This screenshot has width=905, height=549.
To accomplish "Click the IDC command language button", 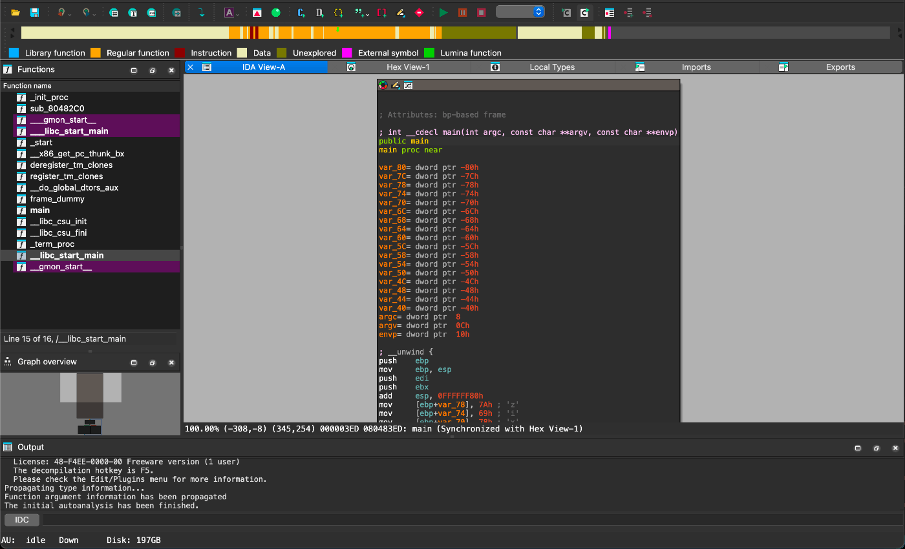I will [x=22, y=520].
